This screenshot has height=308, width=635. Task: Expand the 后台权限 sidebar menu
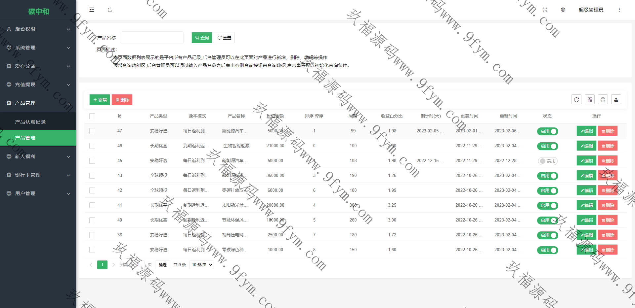[x=38, y=29]
